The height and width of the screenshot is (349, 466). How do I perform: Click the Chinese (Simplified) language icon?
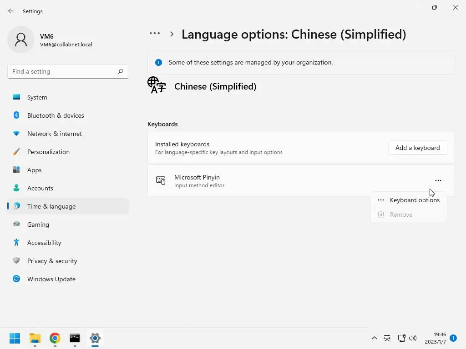(x=157, y=85)
